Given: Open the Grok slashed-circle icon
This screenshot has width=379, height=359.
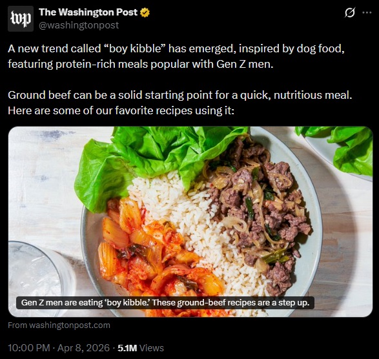Looking at the screenshot, I should pyautogui.click(x=350, y=12).
